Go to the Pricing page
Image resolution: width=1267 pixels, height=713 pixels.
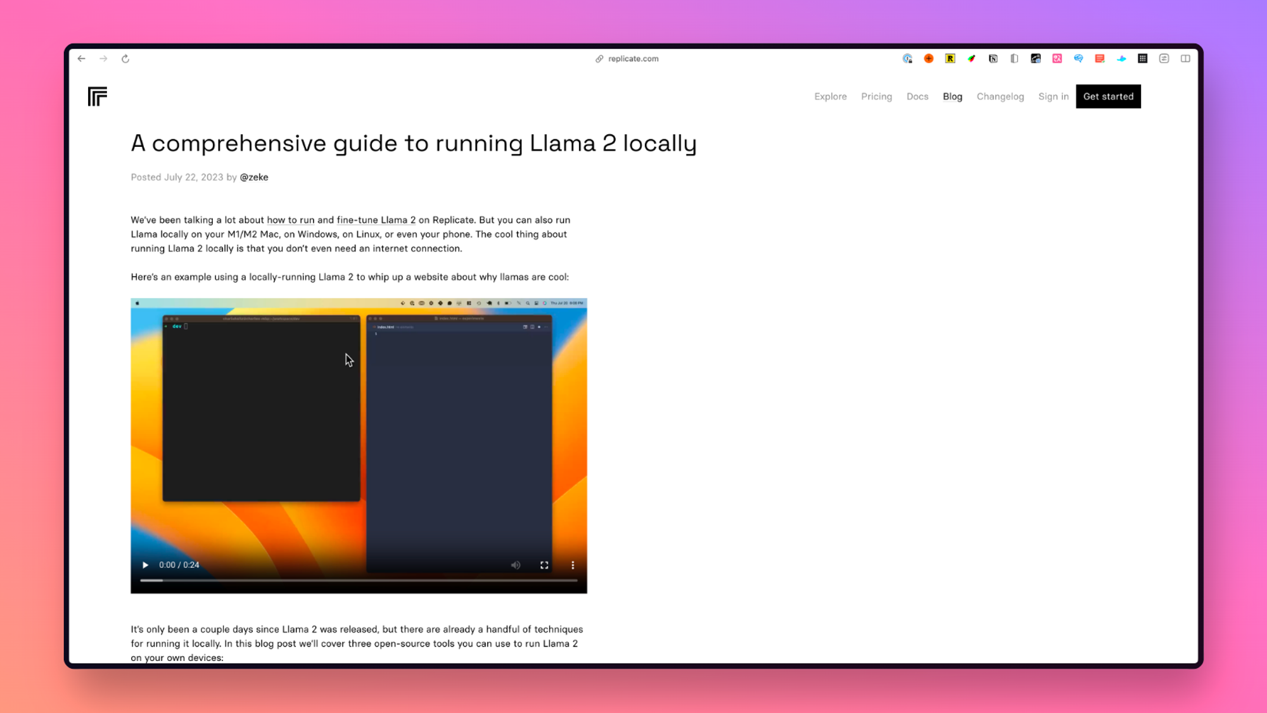point(876,96)
